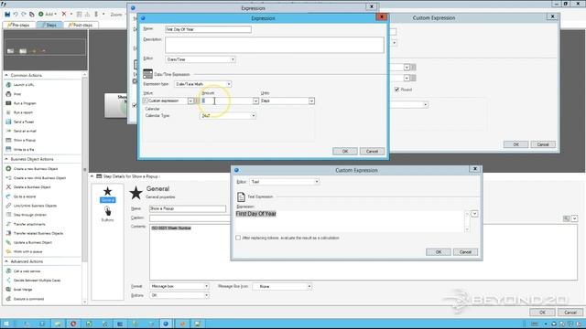Open the Zoom control in toolbar
586x329 pixels.
tap(116, 15)
